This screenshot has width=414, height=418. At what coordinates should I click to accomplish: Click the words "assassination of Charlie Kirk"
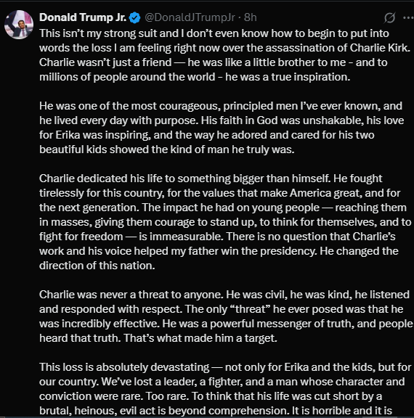337,48
